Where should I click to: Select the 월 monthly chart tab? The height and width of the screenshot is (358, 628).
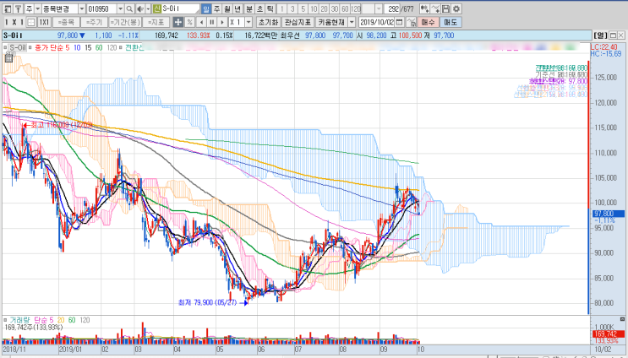(x=227, y=8)
